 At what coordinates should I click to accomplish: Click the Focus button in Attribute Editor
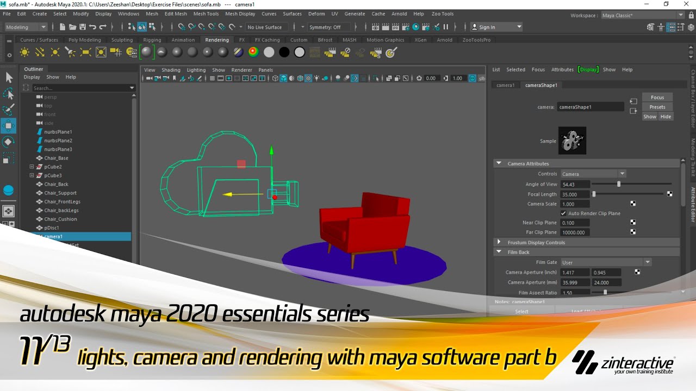point(657,98)
